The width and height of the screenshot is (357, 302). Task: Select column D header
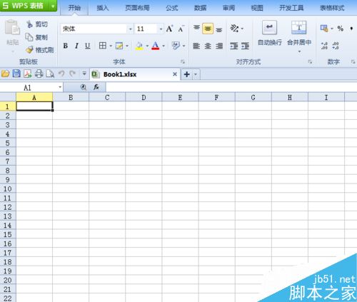[x=144, y=97]
